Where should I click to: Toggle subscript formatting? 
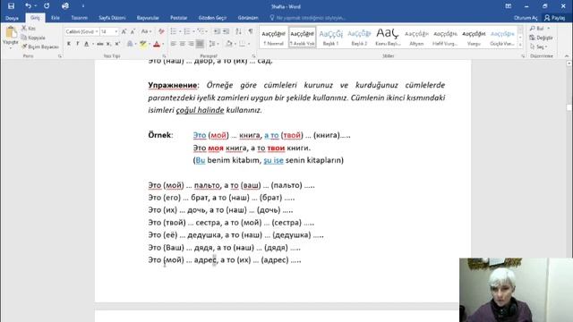coord(108,44)
